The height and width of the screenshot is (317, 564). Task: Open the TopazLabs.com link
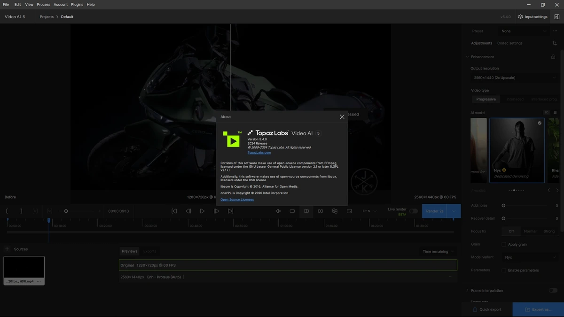(x=259, y=153)
